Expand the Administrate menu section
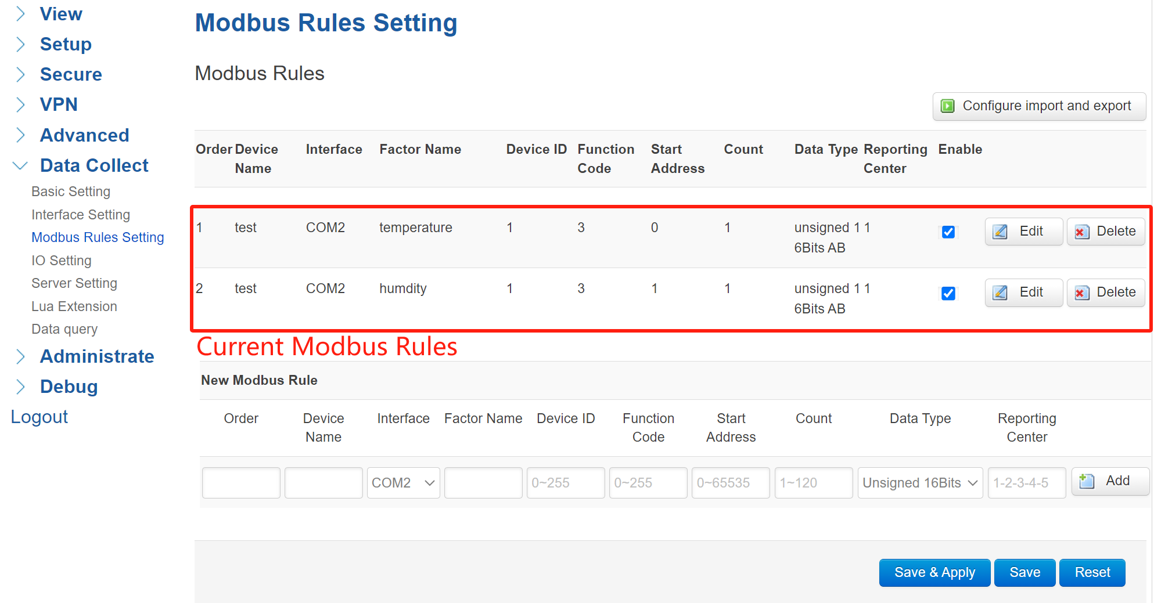Screen dimensions: 1154x603 coord(20,356)
